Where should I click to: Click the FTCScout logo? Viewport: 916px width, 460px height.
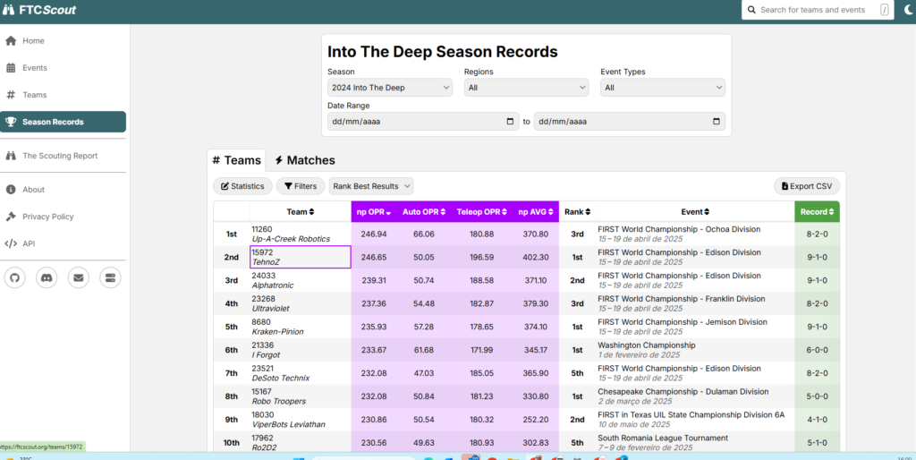pos(39,10)
